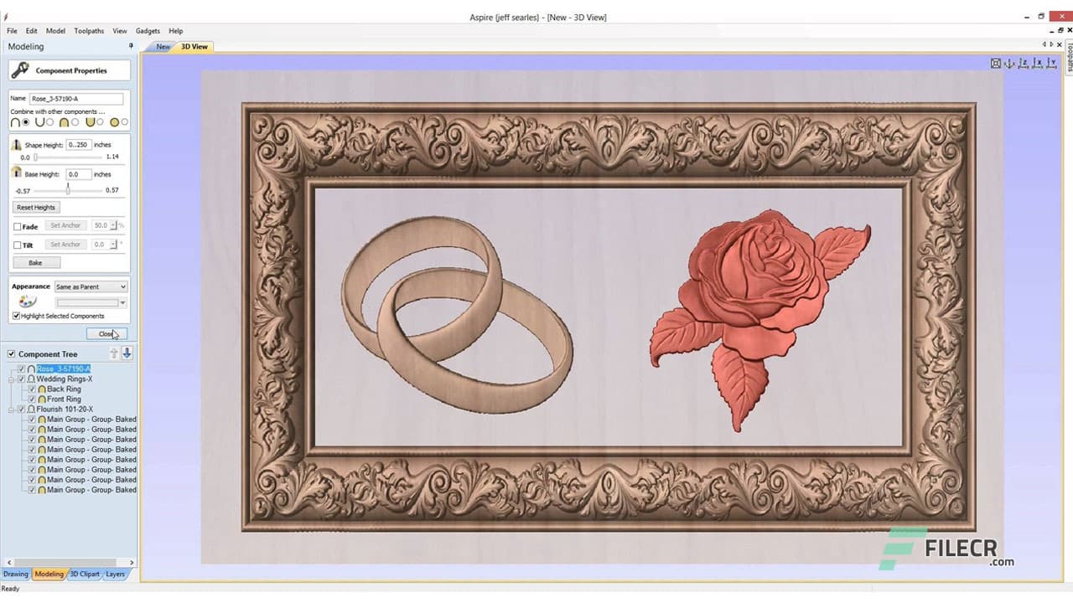Image resolution: width=1073 pixels, height=603 pixels.
Task: Zoom 3D view to fit
Action: (996, 63)
